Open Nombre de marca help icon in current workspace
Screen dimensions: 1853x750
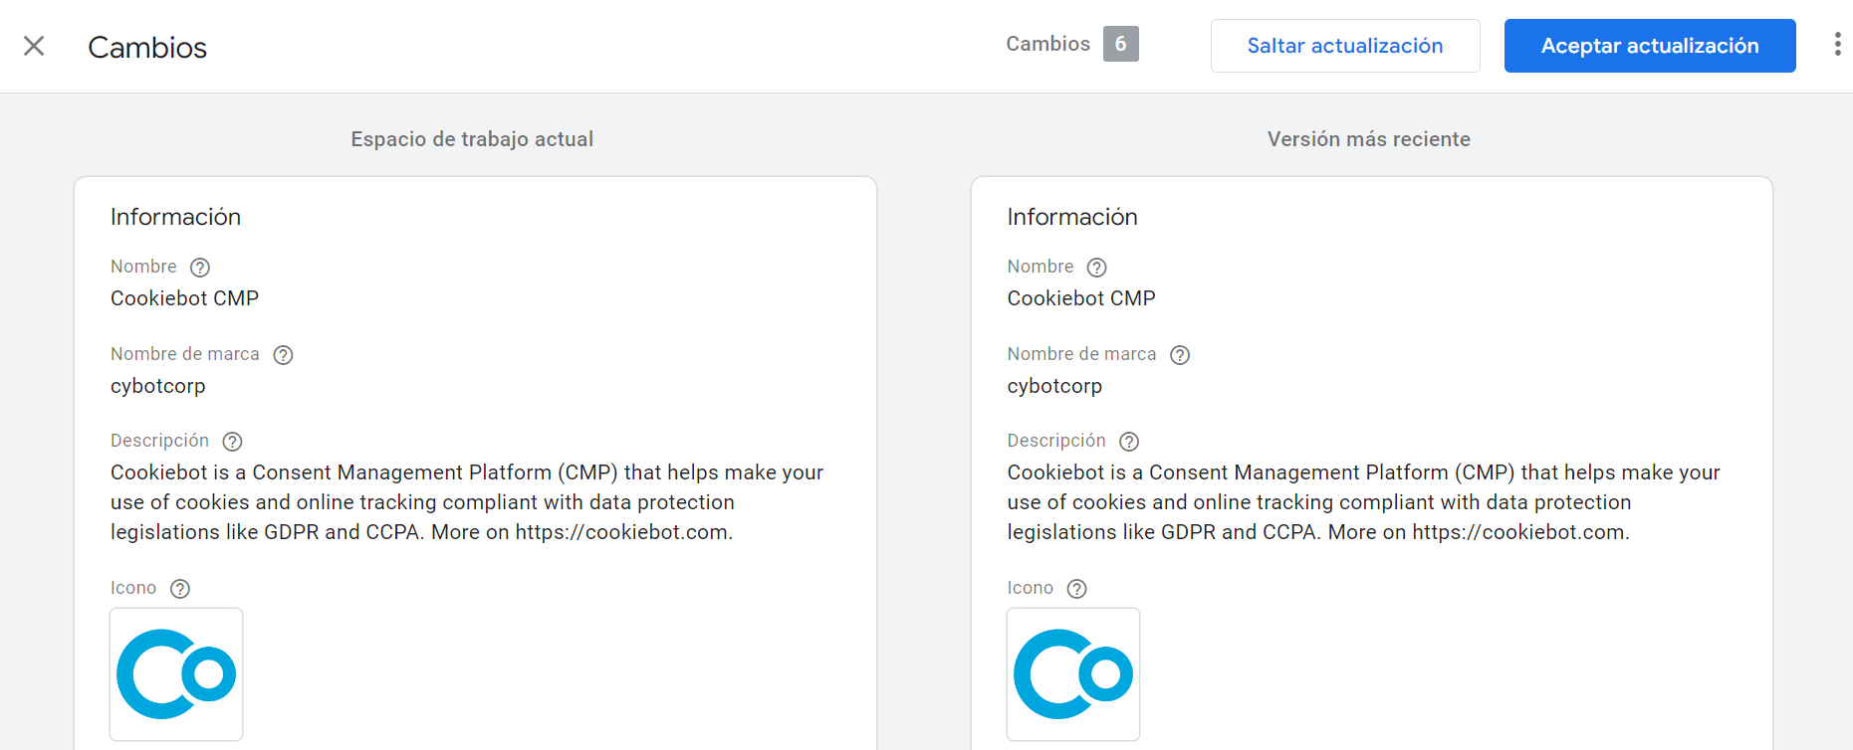coord(283,355)
